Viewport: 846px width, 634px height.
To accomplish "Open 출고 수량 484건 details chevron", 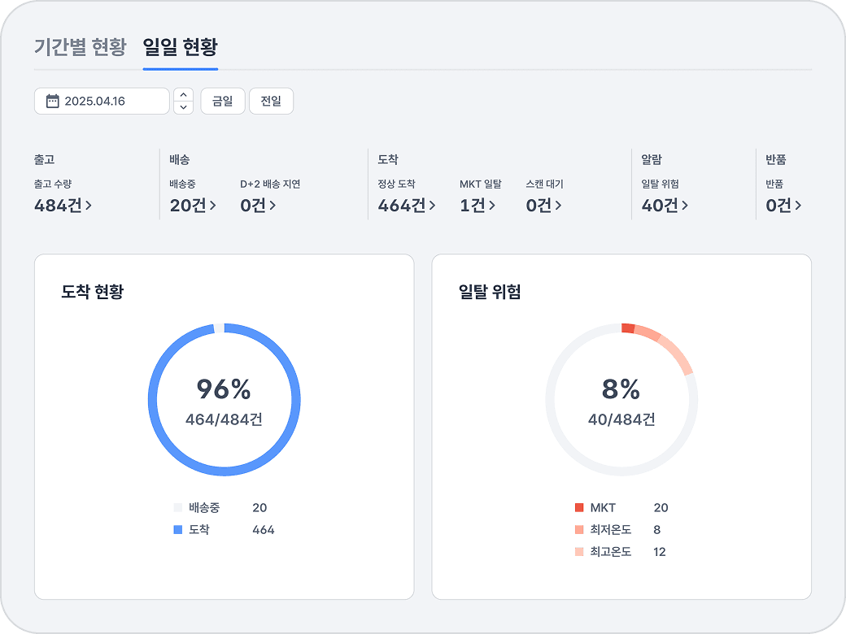I will coord(89,206).
